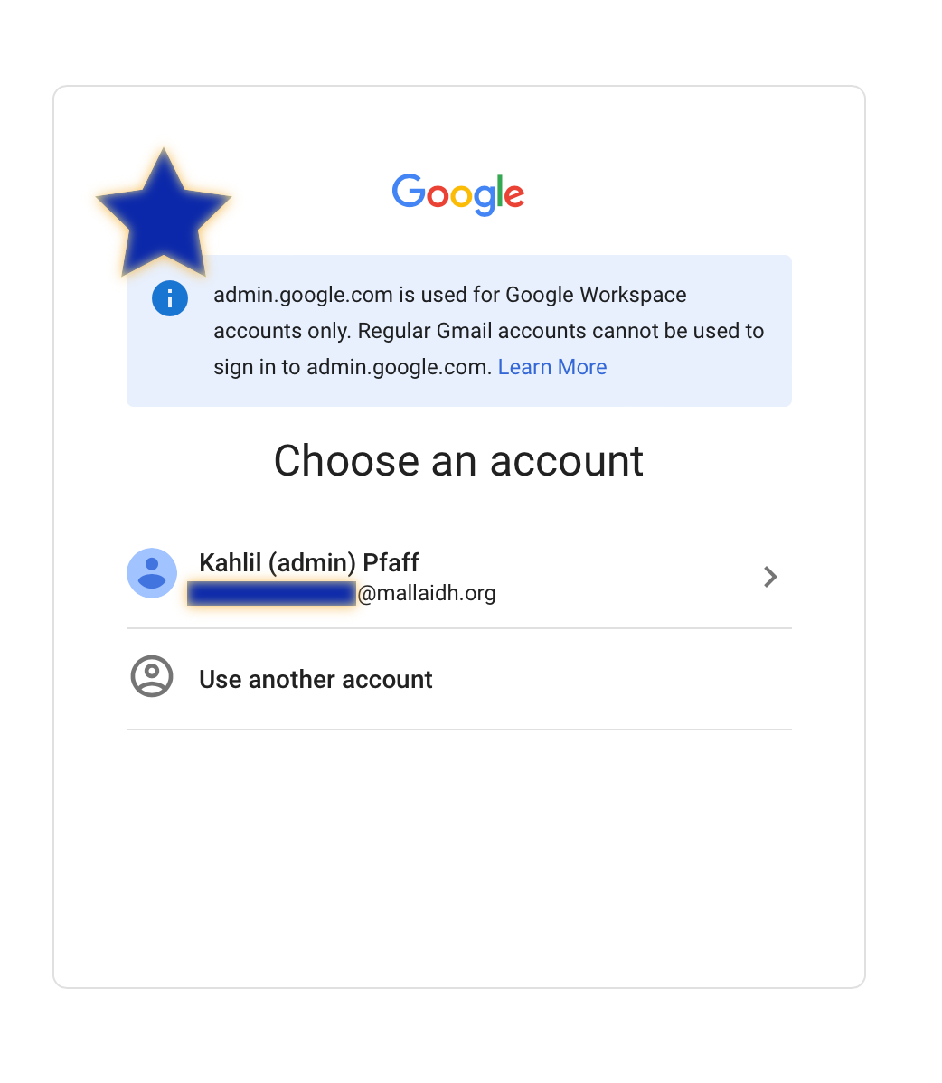Click the redacted blue bar in the email
The height and width of the screenshot is (1083, 942).
[x=271, y=593]
